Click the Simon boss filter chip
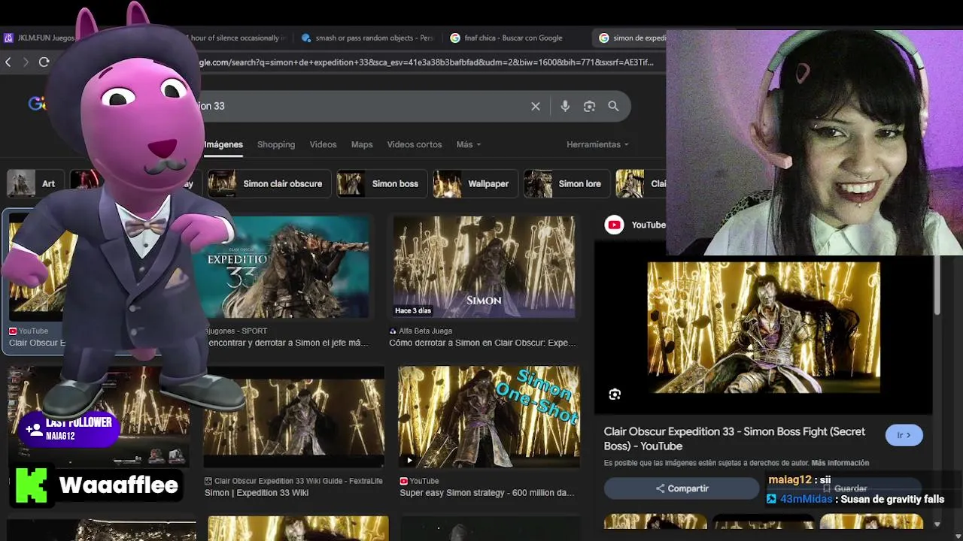This screenshot has height=541, width=963. pos(382,184)
